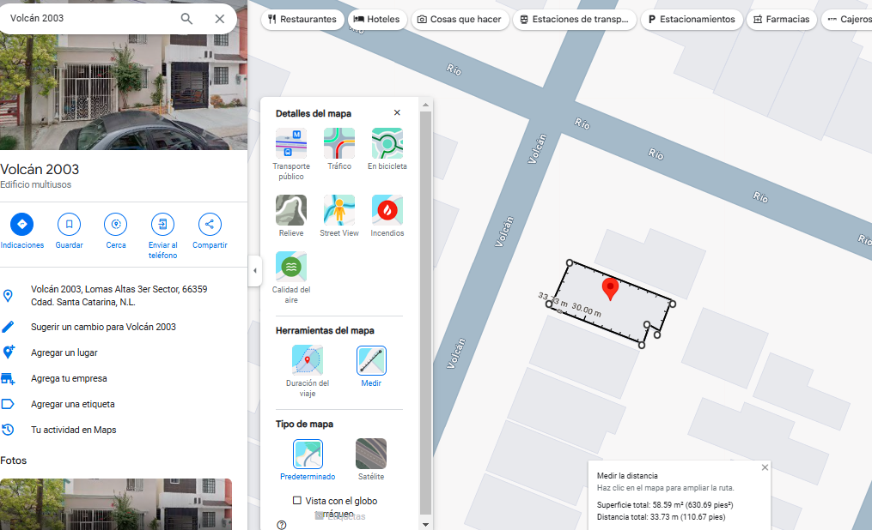Click the map details scrollbar up arrow
Image resolution: width=872 pixels, height=530 pixels.
click(425, 105)
